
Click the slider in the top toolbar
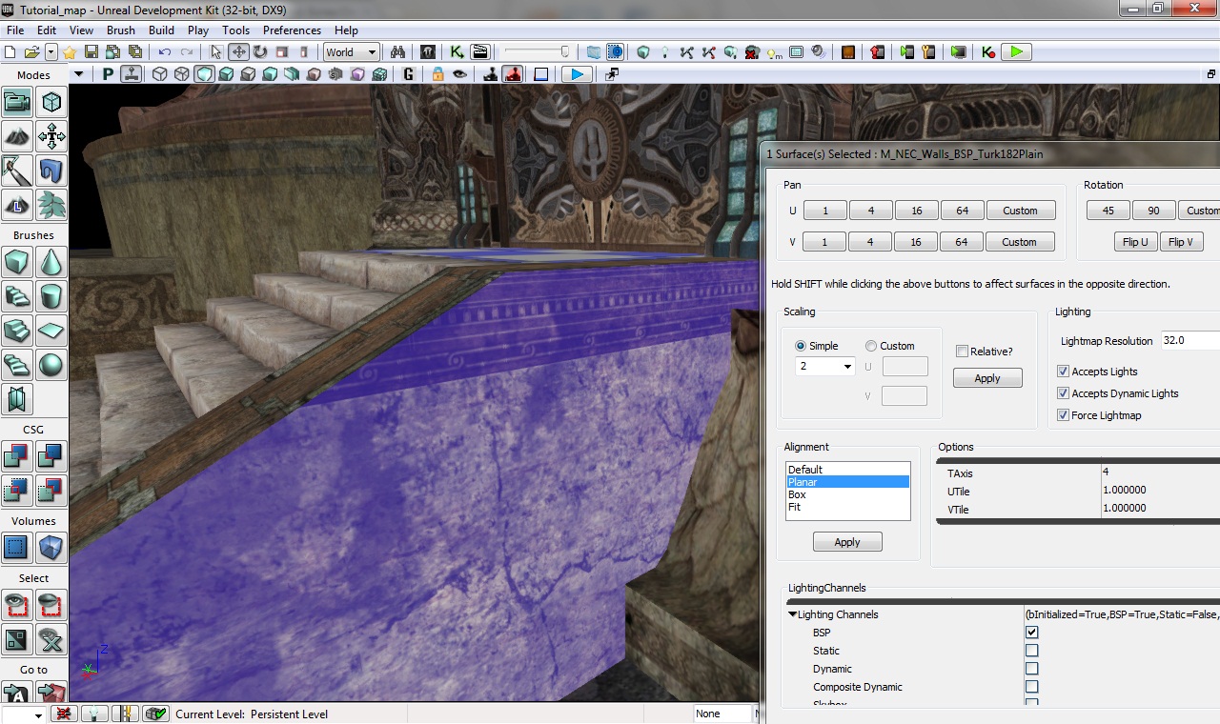coord(538,52)
